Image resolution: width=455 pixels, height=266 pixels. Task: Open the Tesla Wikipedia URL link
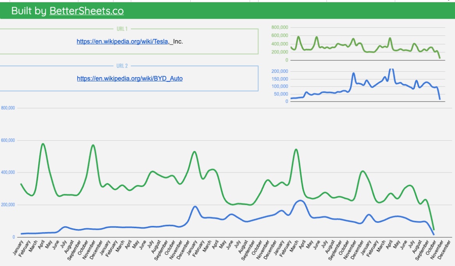click(122, 41)
